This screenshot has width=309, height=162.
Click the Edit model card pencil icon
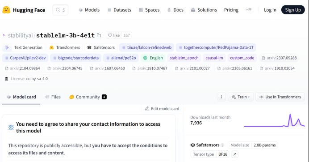[x=147, y=109]
